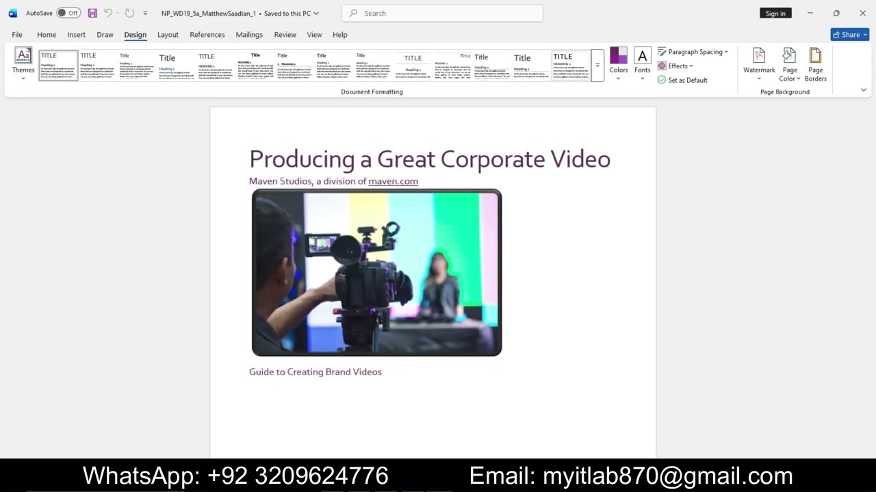Open the Review tab

point(285,34)
